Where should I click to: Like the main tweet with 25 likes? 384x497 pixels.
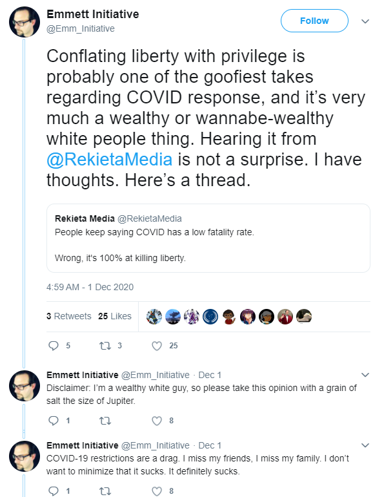[x=157, y=346]
